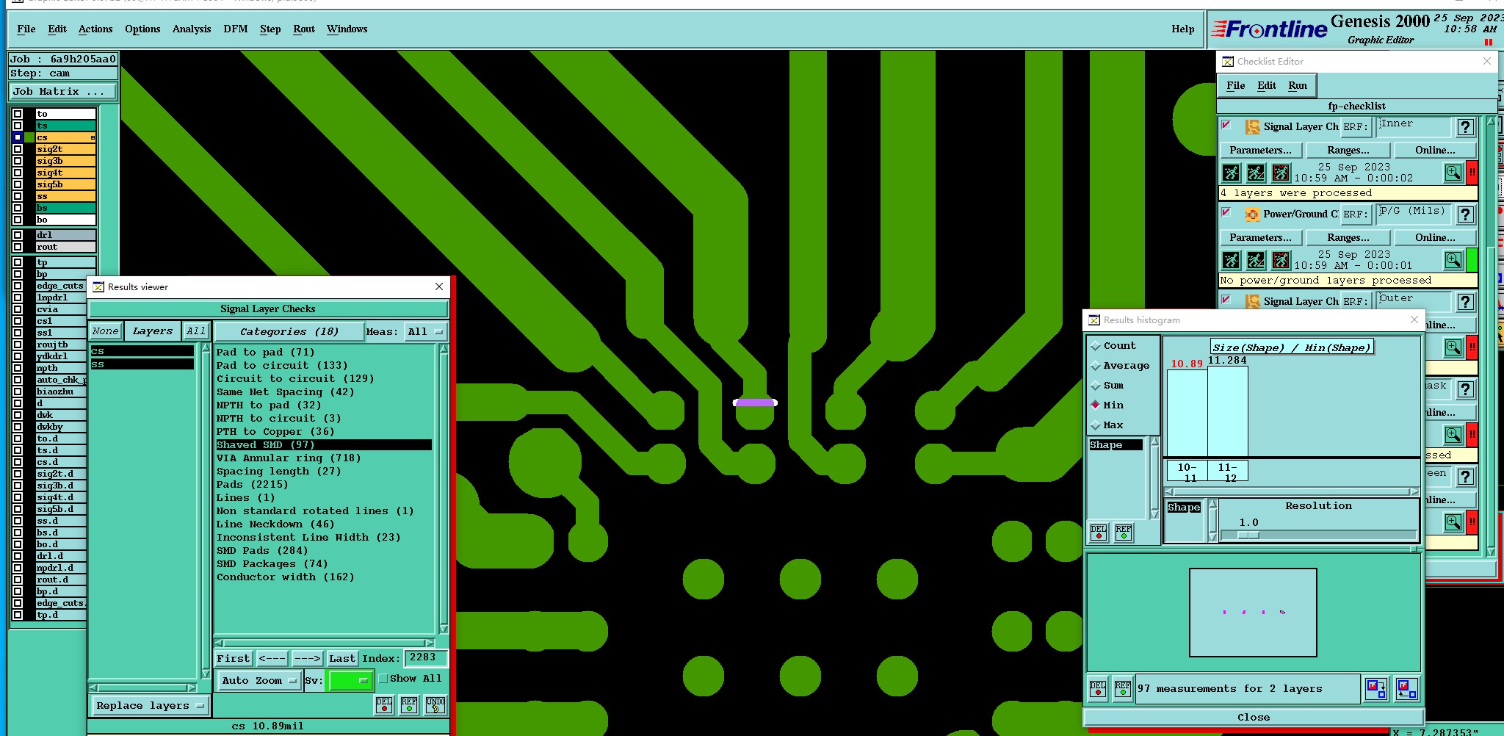Image resolution: width=1504 pixels, height=736 pixels.
Task: Click red status indicator of Inner Signal check
Action: [1472, 173]
